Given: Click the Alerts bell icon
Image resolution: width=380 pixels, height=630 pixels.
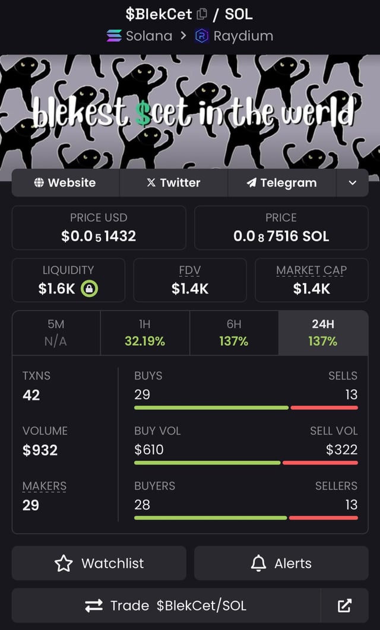Looking at the screenshot, I should [x=259, y=564].
